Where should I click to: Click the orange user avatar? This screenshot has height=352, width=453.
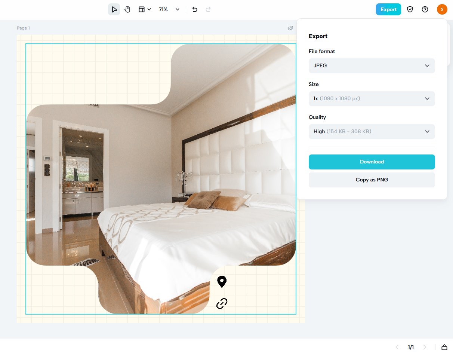442,9
